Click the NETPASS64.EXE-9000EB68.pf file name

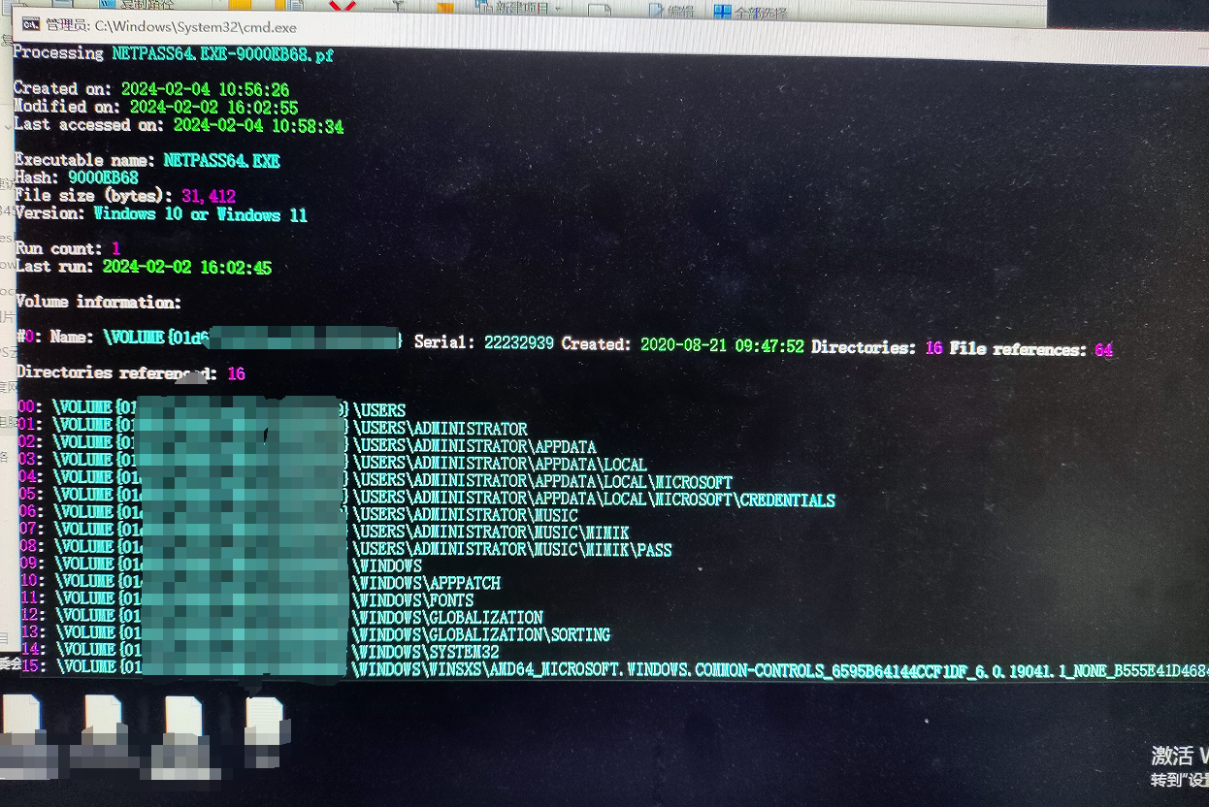(222, 55)
